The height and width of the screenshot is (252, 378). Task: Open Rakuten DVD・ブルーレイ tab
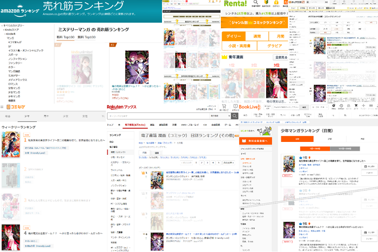(191, 125)
